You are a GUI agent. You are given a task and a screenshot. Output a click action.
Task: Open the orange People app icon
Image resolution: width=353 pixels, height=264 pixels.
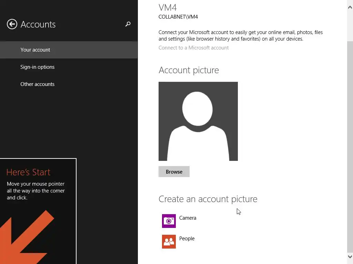[x=169, y=242]
